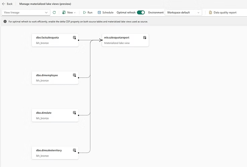Click view icon on mlv.salesquotareport node
247x167 pixels.
click(x=145, y=38)
